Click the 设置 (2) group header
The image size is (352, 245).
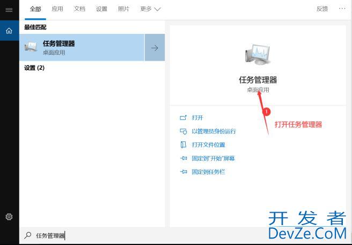[34, 68]
